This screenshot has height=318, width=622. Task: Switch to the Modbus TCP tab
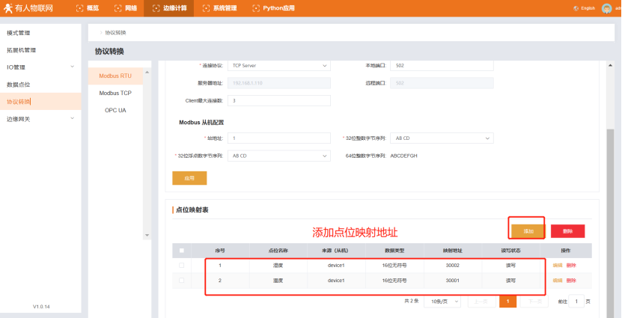pyautogui.click(x=115, y=93)
